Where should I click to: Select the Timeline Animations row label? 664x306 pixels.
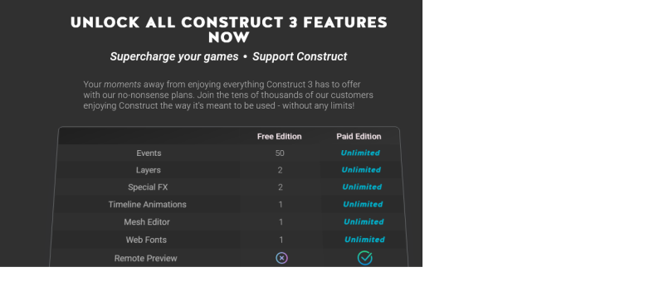coord(148,205)
